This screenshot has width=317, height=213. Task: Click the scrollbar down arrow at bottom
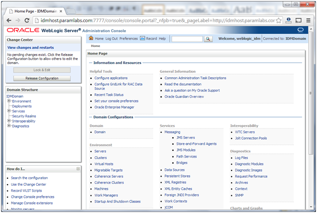pos(311,207)
